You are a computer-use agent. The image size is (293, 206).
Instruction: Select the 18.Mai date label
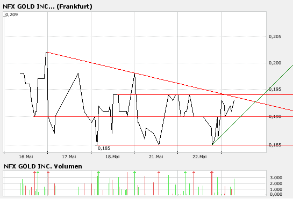(112, 157)
